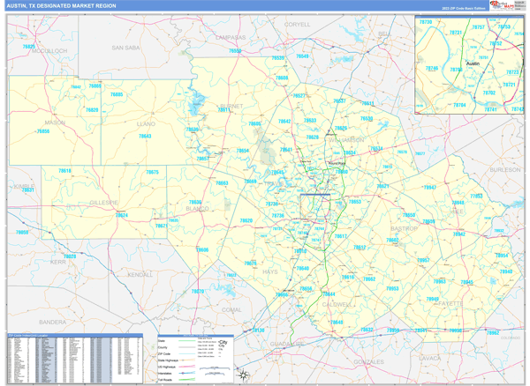The height and width of the screenshot is (386, 530).
Task: Click the BASTROP county label
Action: 405,228
